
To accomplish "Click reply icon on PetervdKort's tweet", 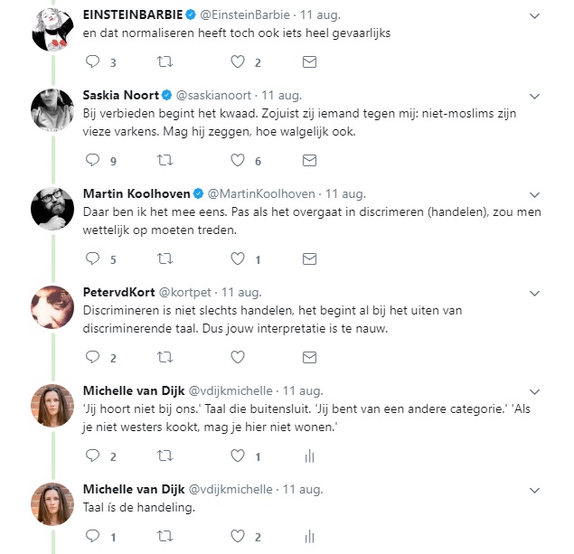I will 92,357.
